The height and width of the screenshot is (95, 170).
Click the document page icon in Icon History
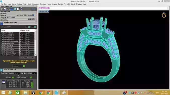coord(18,9)
